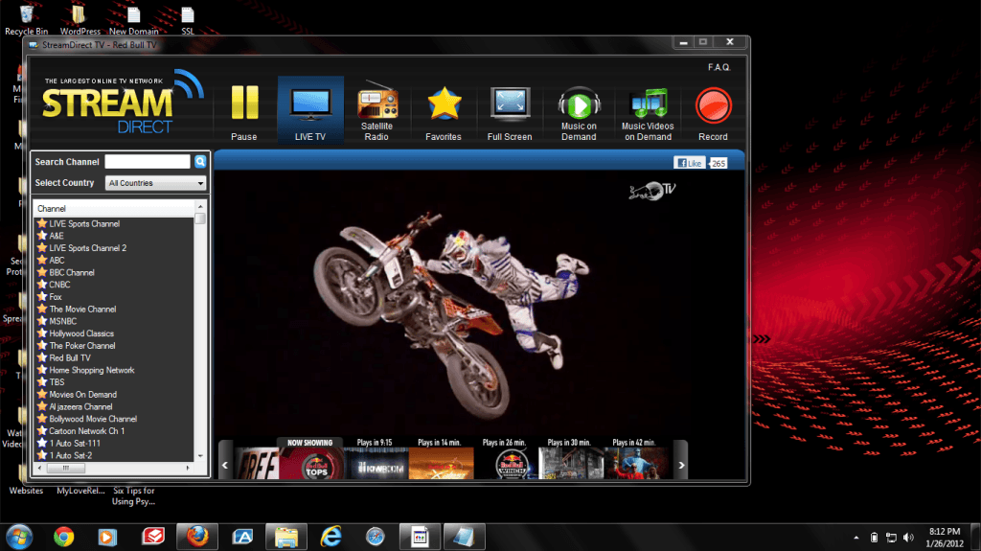This screenshot has width=981, height=551.
Task: Select 1 Auto Sat-111 channel
Action: tap(75, 444)
